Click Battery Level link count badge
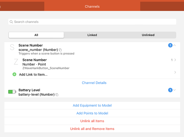This screenshot has height=137, width=184. point(170,90)
